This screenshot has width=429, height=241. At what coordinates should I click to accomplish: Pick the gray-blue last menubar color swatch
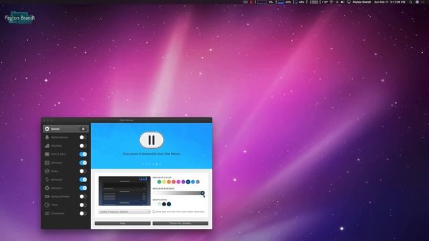(x=198, y=181)
